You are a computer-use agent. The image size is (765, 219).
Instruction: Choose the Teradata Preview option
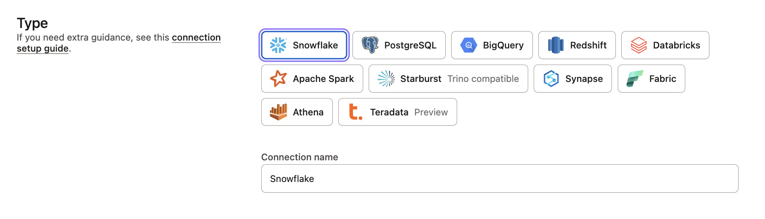pos(397,112)
